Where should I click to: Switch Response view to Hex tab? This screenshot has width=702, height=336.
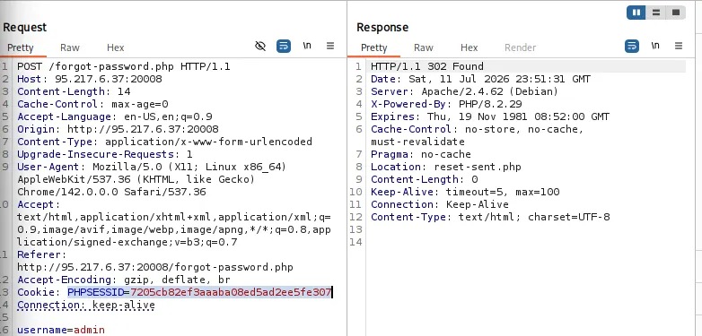point(469,47)
